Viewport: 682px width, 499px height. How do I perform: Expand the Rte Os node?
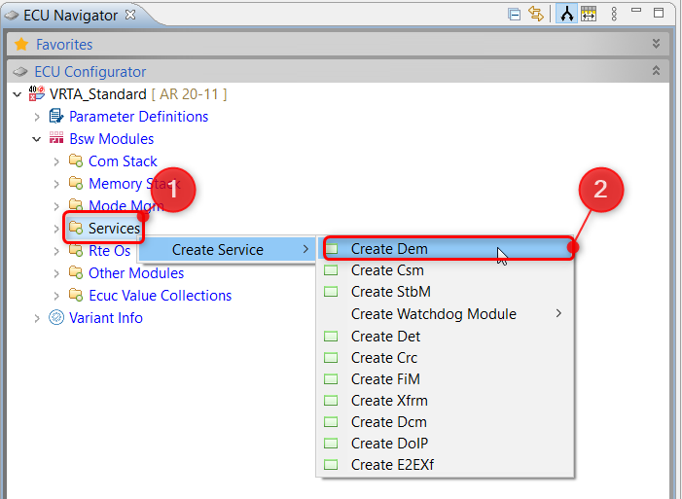(56, 251)
